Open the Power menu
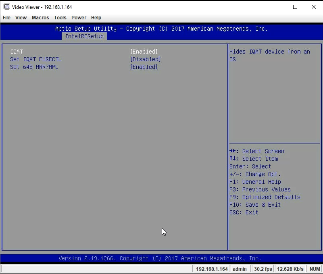Viewport: 323px width, 274px height. point(79,18)
